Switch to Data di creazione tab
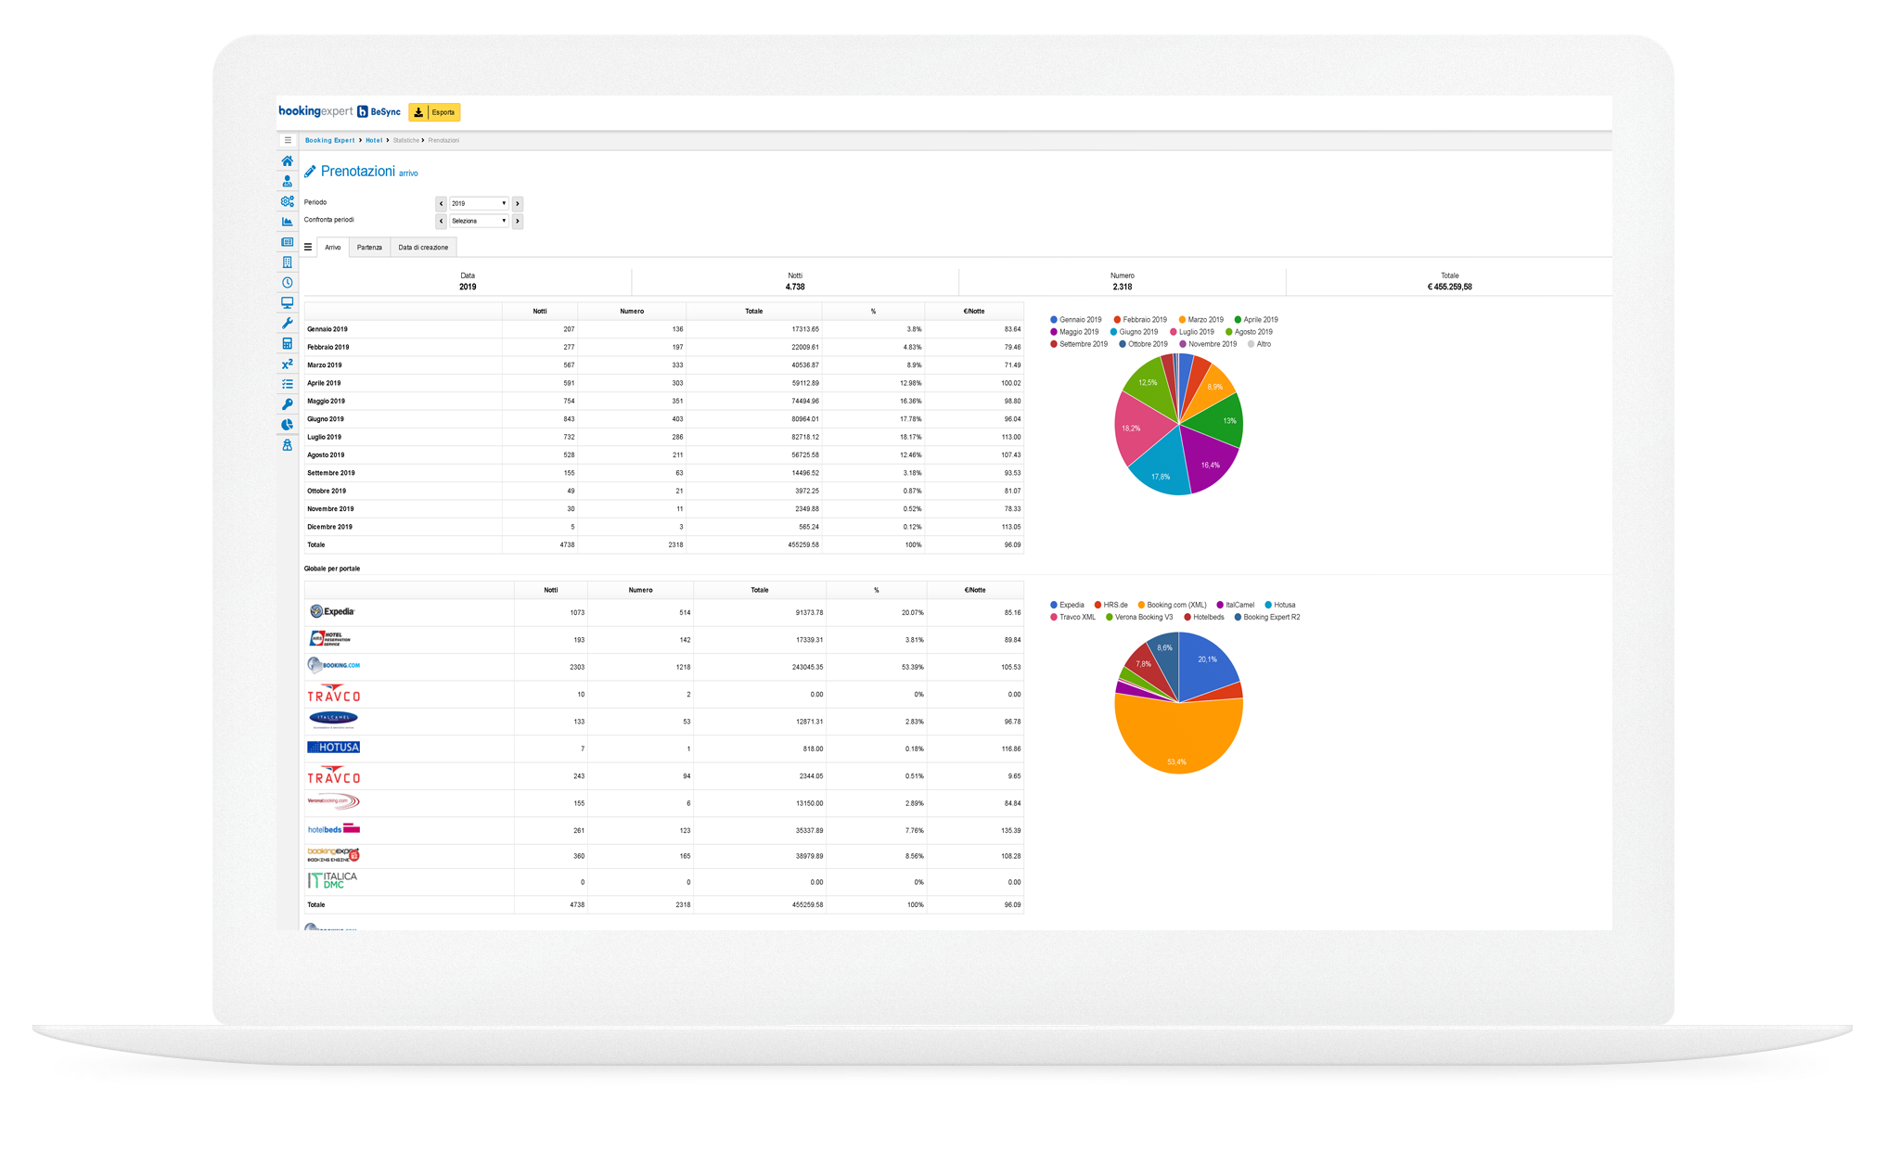 [x=423, y=248]
